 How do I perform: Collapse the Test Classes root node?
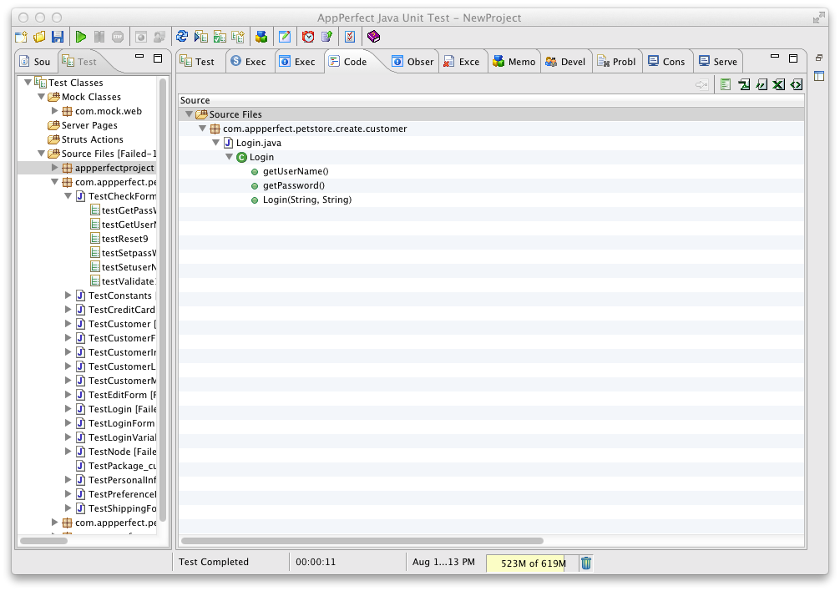click(x=28, y=83)
